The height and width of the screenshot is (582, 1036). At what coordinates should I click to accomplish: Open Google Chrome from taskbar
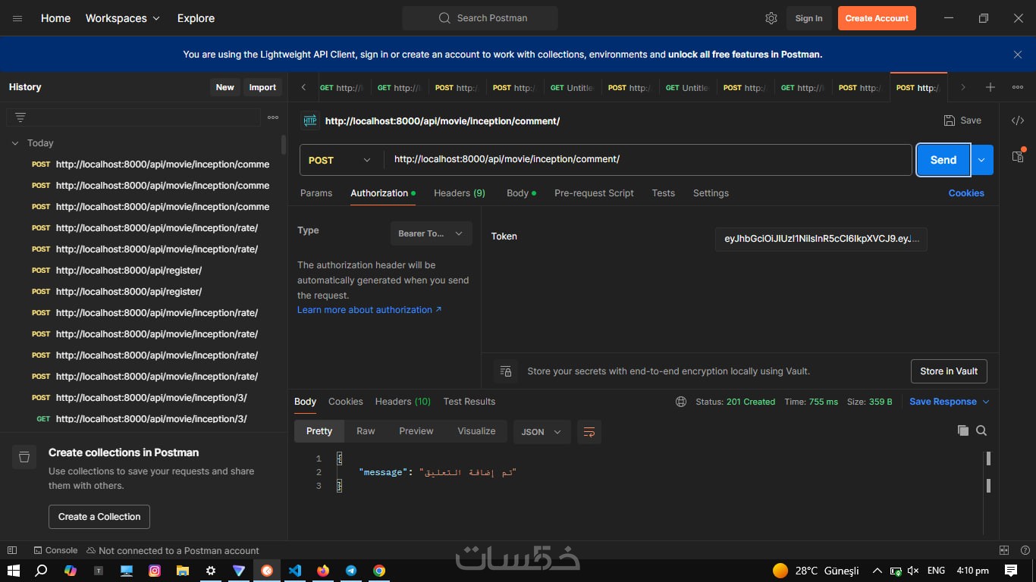(379, 571)
